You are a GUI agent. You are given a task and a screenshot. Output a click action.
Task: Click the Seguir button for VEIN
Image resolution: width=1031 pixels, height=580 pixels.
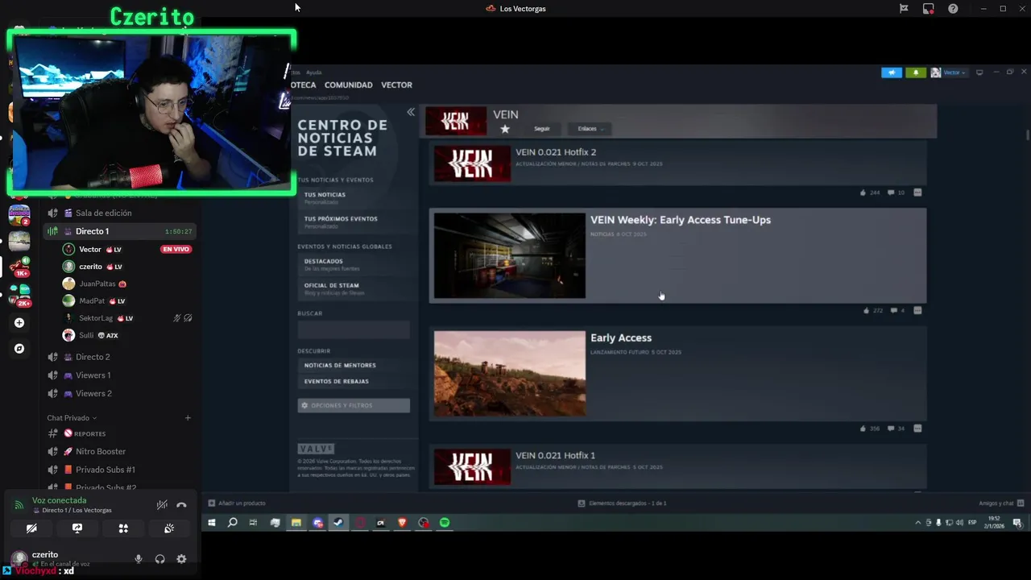click(542, 129)
